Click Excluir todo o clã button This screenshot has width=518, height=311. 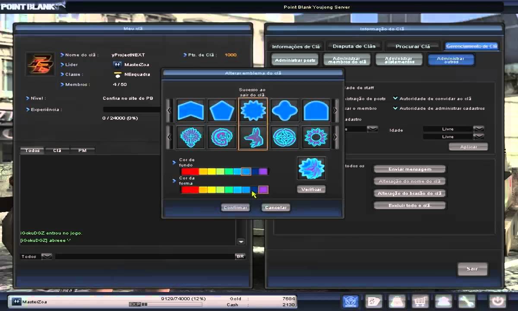point(410,205)
